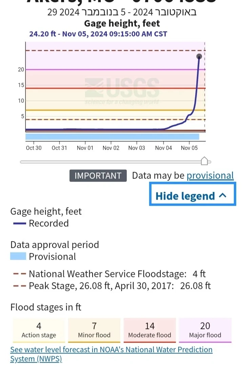Click the 24.20 ft reading header text

pyautogui.click(x=98, y=34)
